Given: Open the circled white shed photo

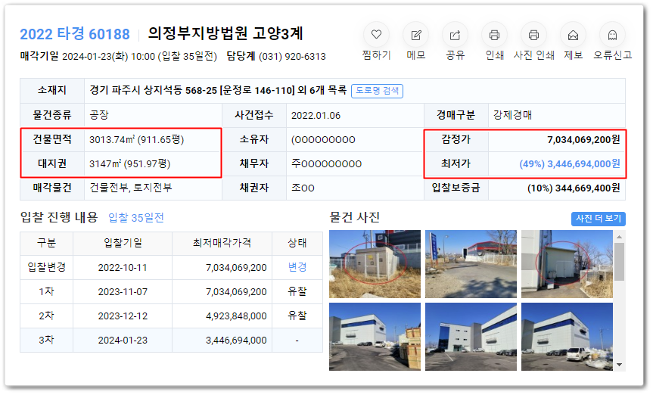Looking at the screenshot, I should [567, 264].
